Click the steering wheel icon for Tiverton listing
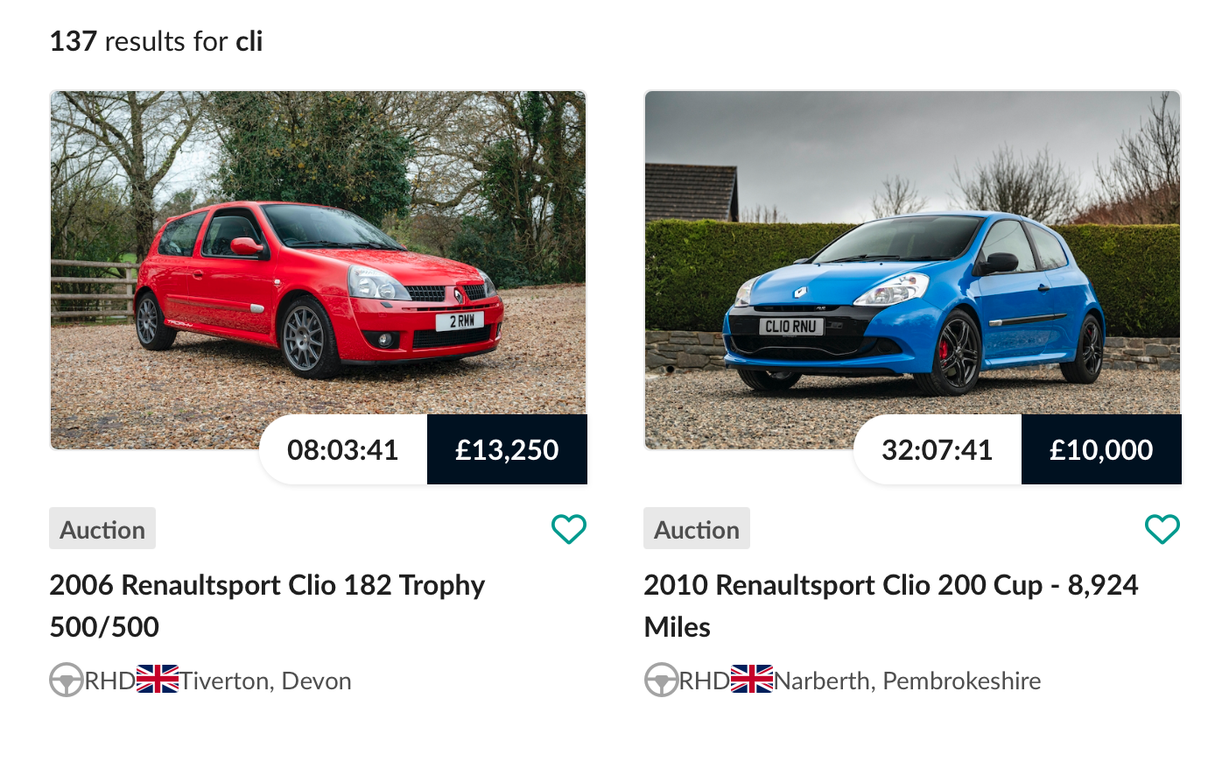Image resolution: width=1208 pixels, height=769 pixels. [67, 681]
